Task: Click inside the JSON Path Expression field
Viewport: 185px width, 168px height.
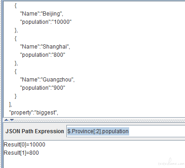Action: coord(126,131)
